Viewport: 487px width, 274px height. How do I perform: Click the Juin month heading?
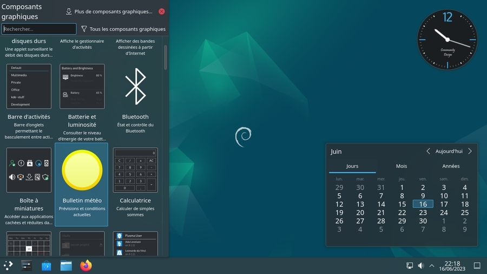click(x=336, y=152)
